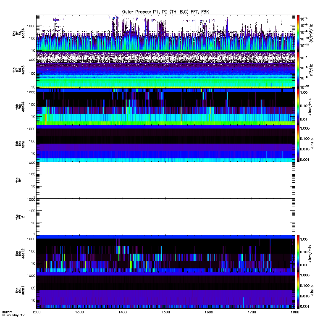This screenshot has width=315, height=336.
Task: Select the "thb fff 64 edc34" panel label
Action: (x=18, y=34)
